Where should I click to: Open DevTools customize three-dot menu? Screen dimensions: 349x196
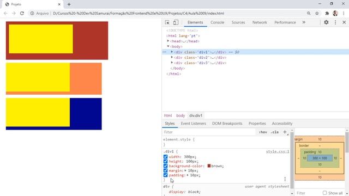point(335,22)
